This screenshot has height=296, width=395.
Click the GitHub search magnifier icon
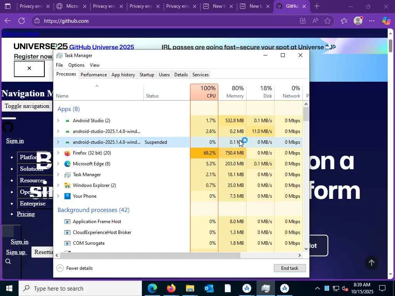pyautogui.click(x=8, y=262)
